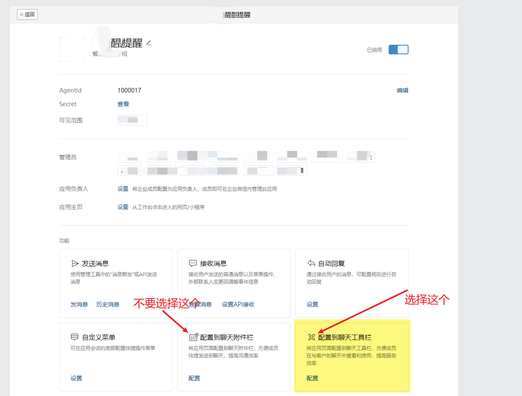Click the 自动回复 reply arrow icon

pyautogui.click(x=311, y=263)
